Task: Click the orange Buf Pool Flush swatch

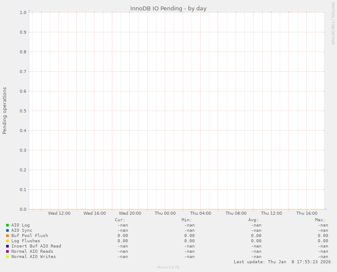Action: (7, 236)
